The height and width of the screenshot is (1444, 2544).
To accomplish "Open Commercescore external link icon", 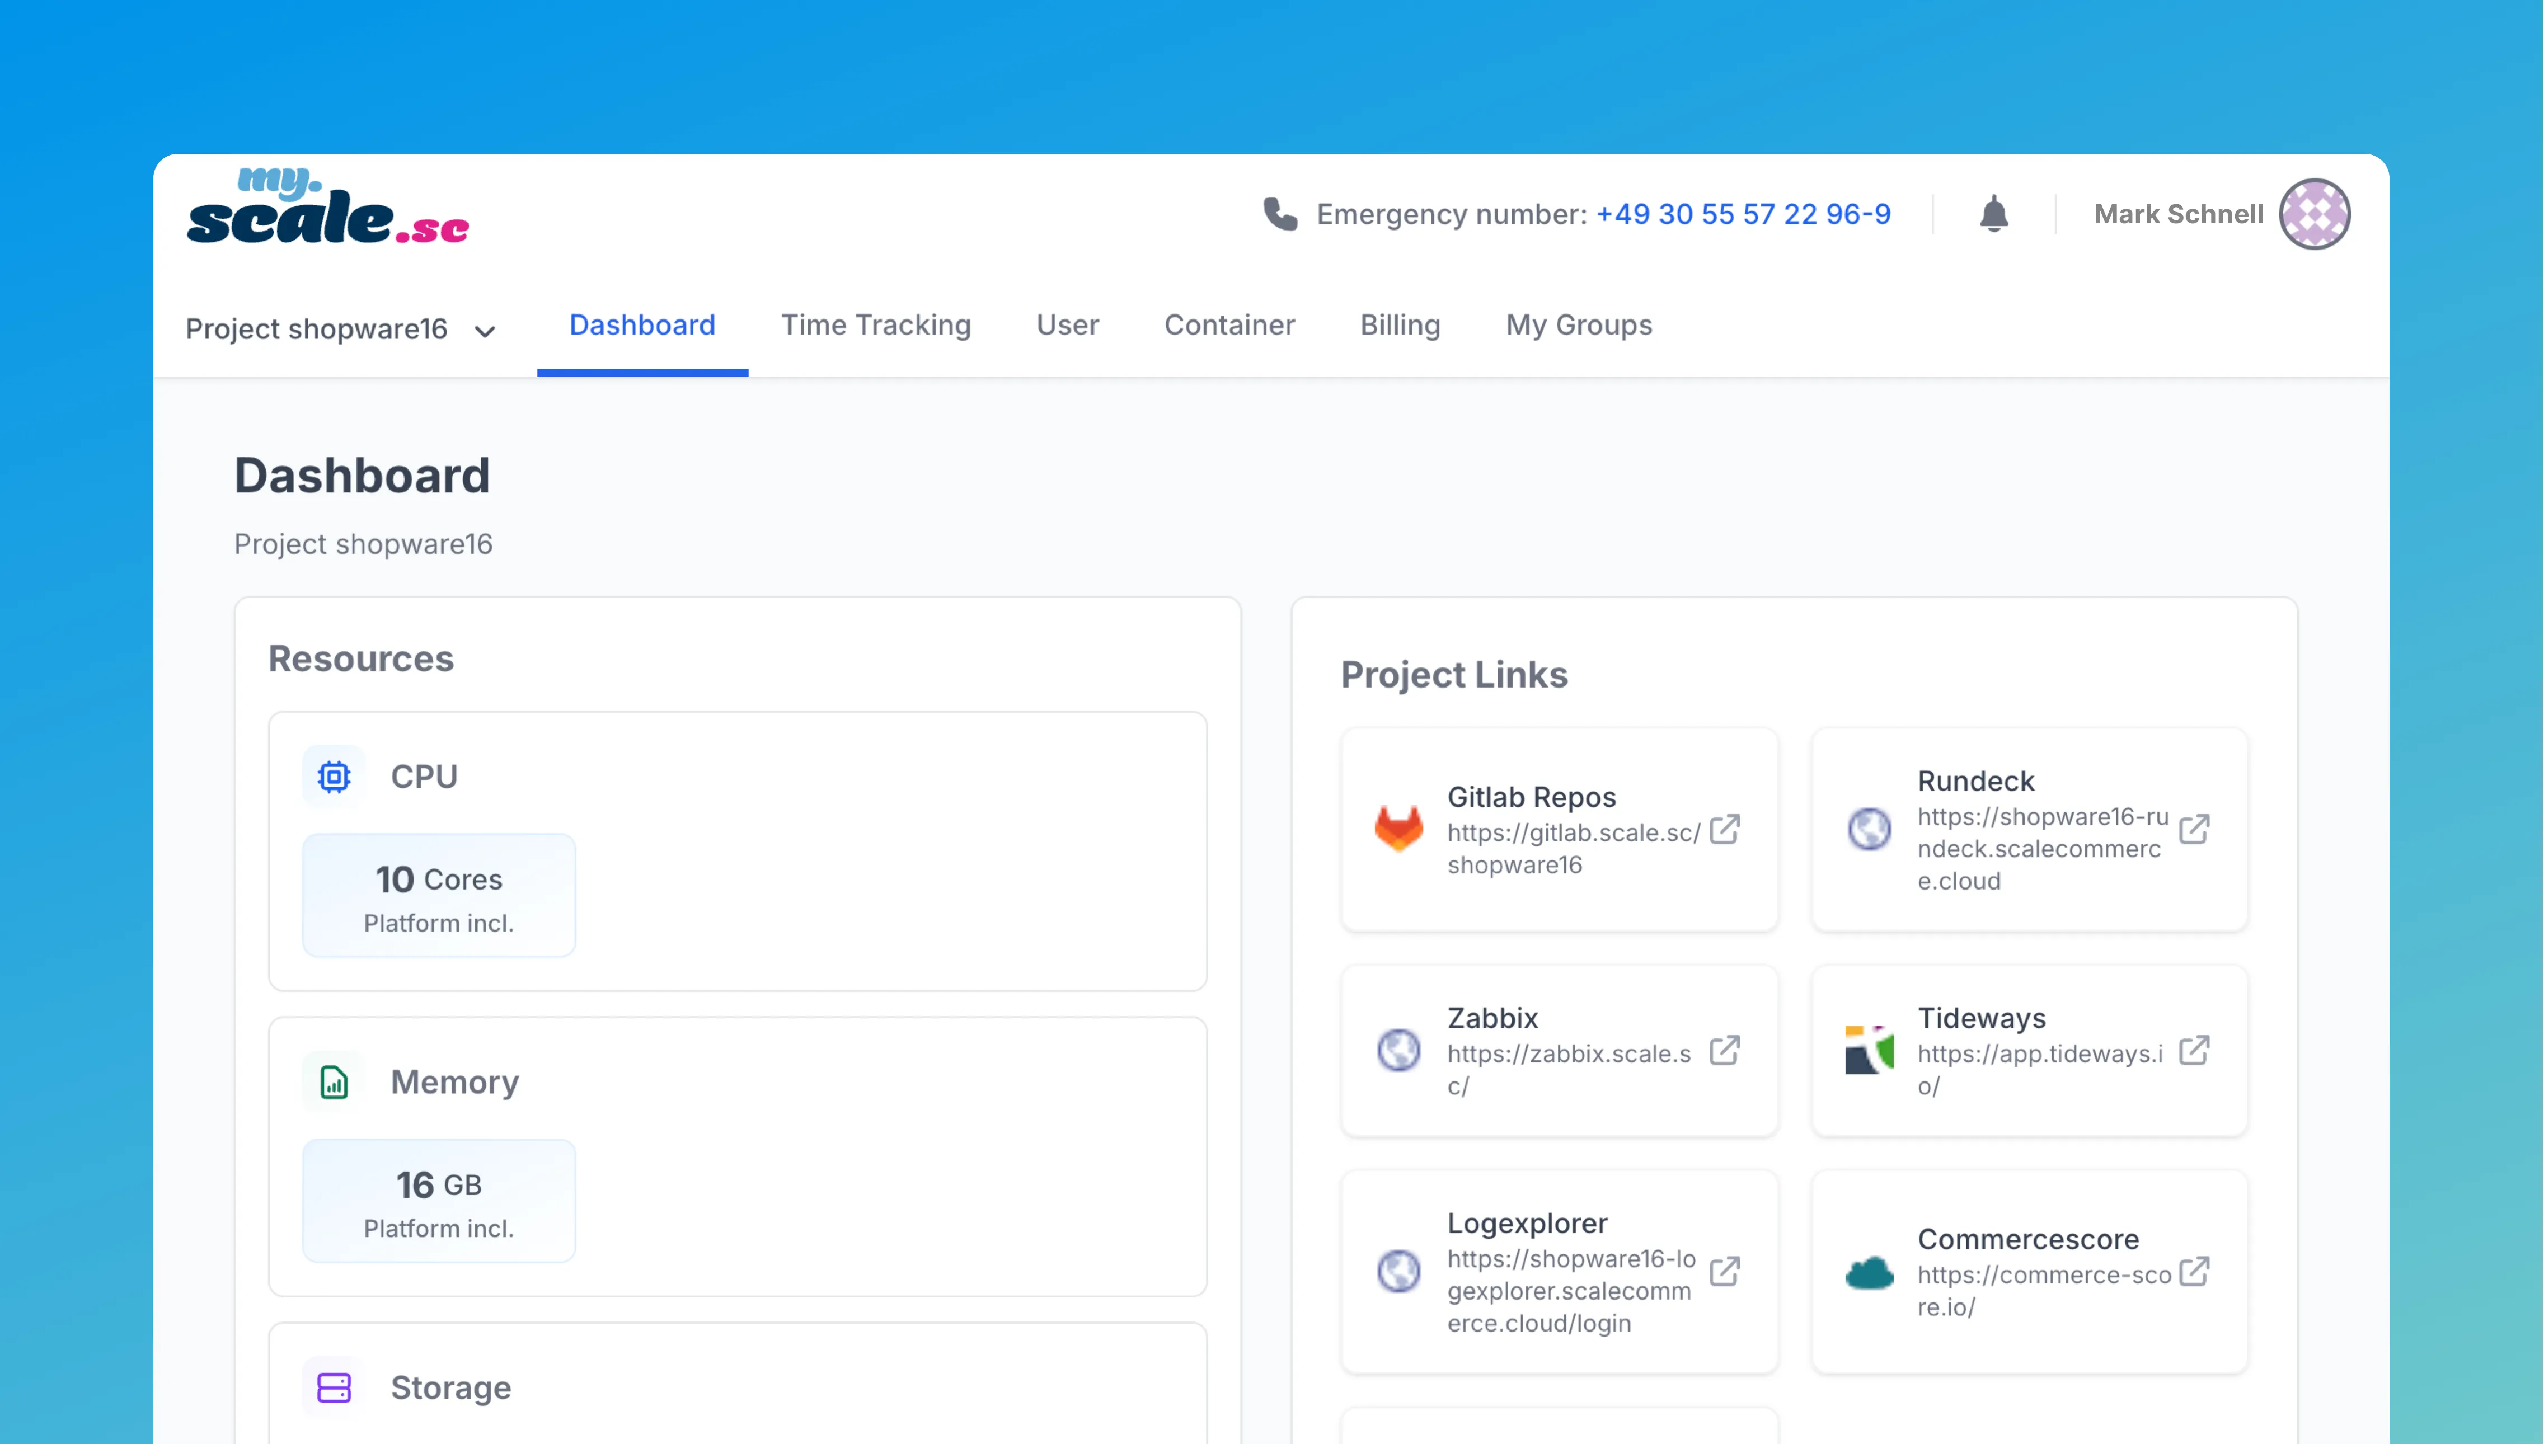I will point(2194,1272).
